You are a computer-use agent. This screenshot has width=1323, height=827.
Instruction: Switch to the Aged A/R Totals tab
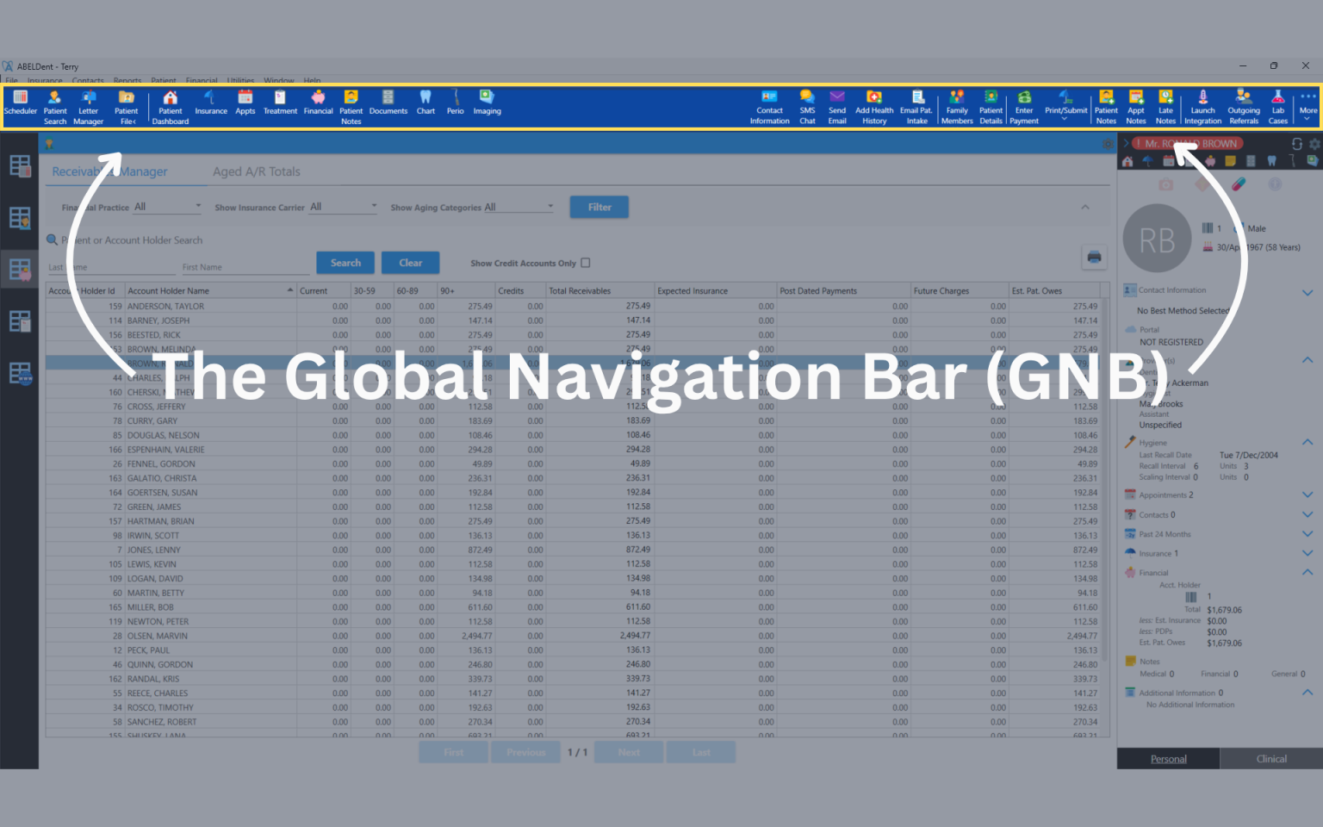point(256,171)
